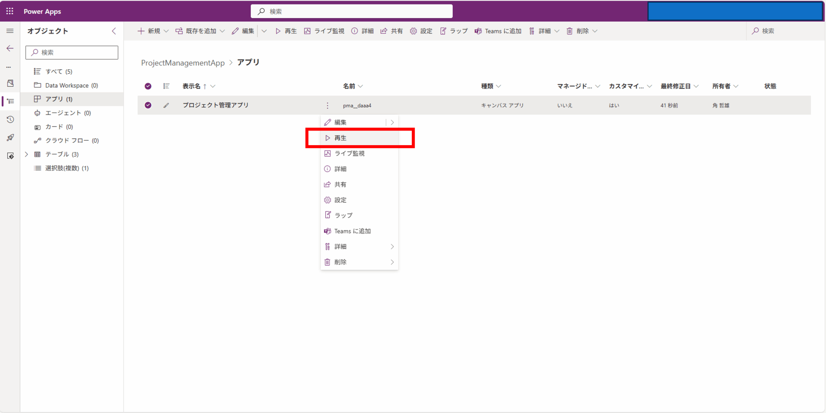Click the Teams に追加 icon in the toolbar
Viewport: 826px width, 413px height.
pyautogui.click(x=478, y=31)
